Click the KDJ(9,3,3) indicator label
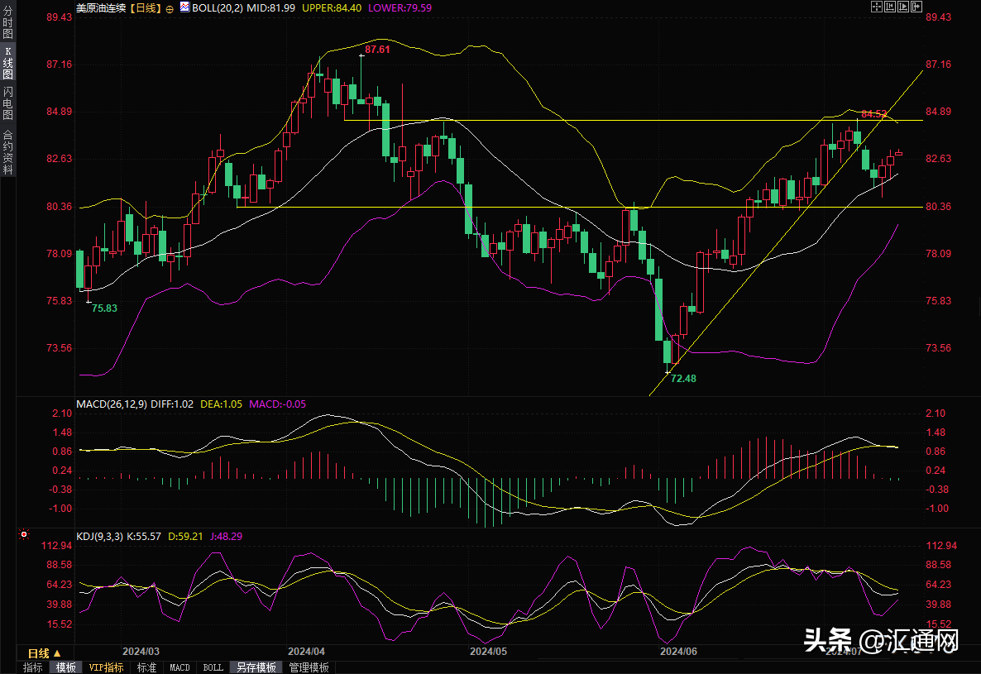The height and width of the screenshot is (674, 981). click(x=100, y=537)
